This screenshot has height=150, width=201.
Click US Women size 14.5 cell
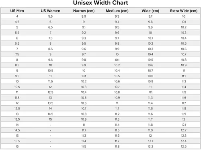tap(50, 114)
